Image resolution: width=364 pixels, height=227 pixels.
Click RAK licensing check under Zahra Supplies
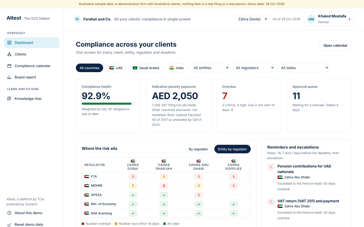234,213
